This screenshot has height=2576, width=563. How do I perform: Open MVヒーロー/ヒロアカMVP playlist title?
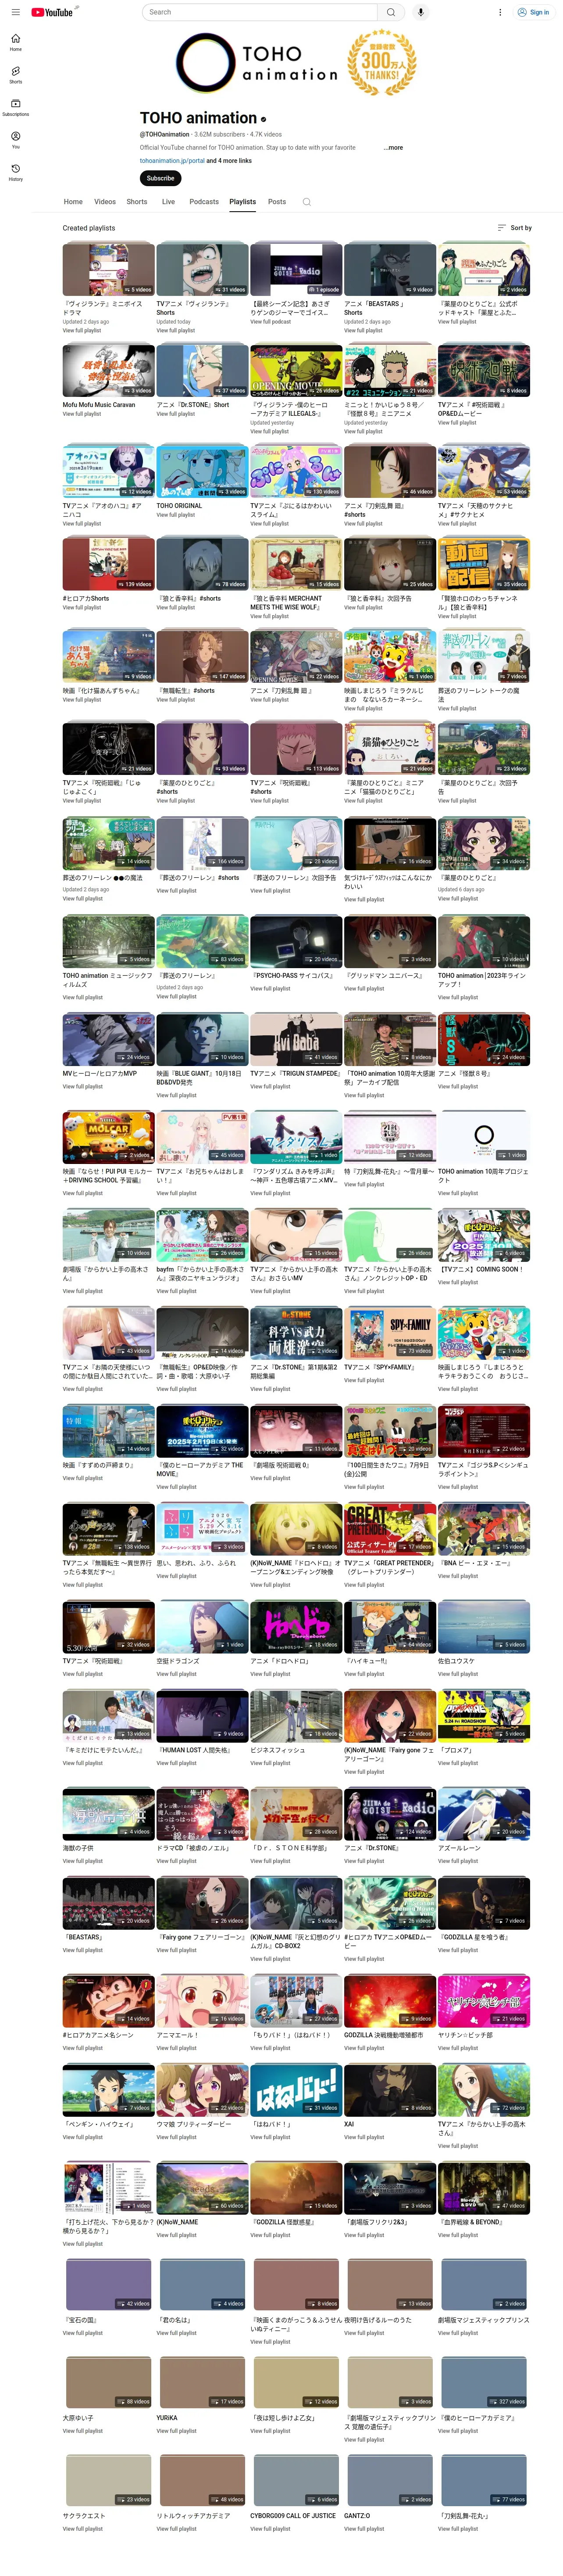(x=100, y=1073)
